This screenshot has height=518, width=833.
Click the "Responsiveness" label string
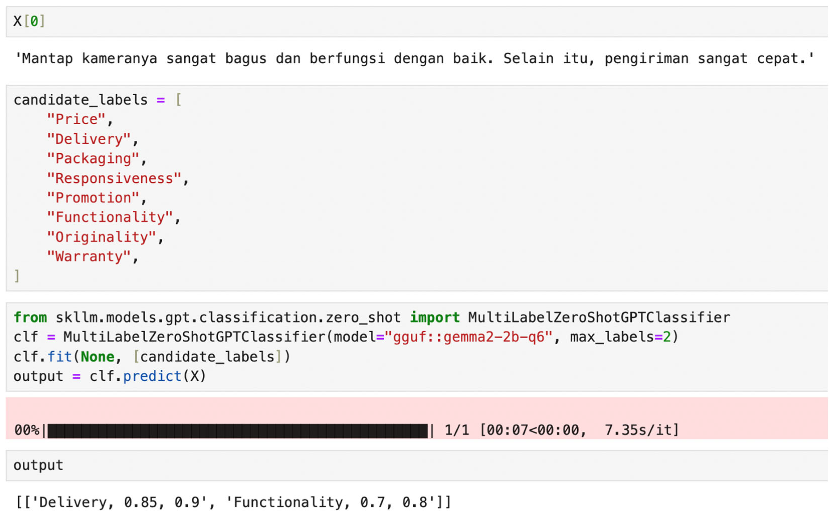coord(114,179)
